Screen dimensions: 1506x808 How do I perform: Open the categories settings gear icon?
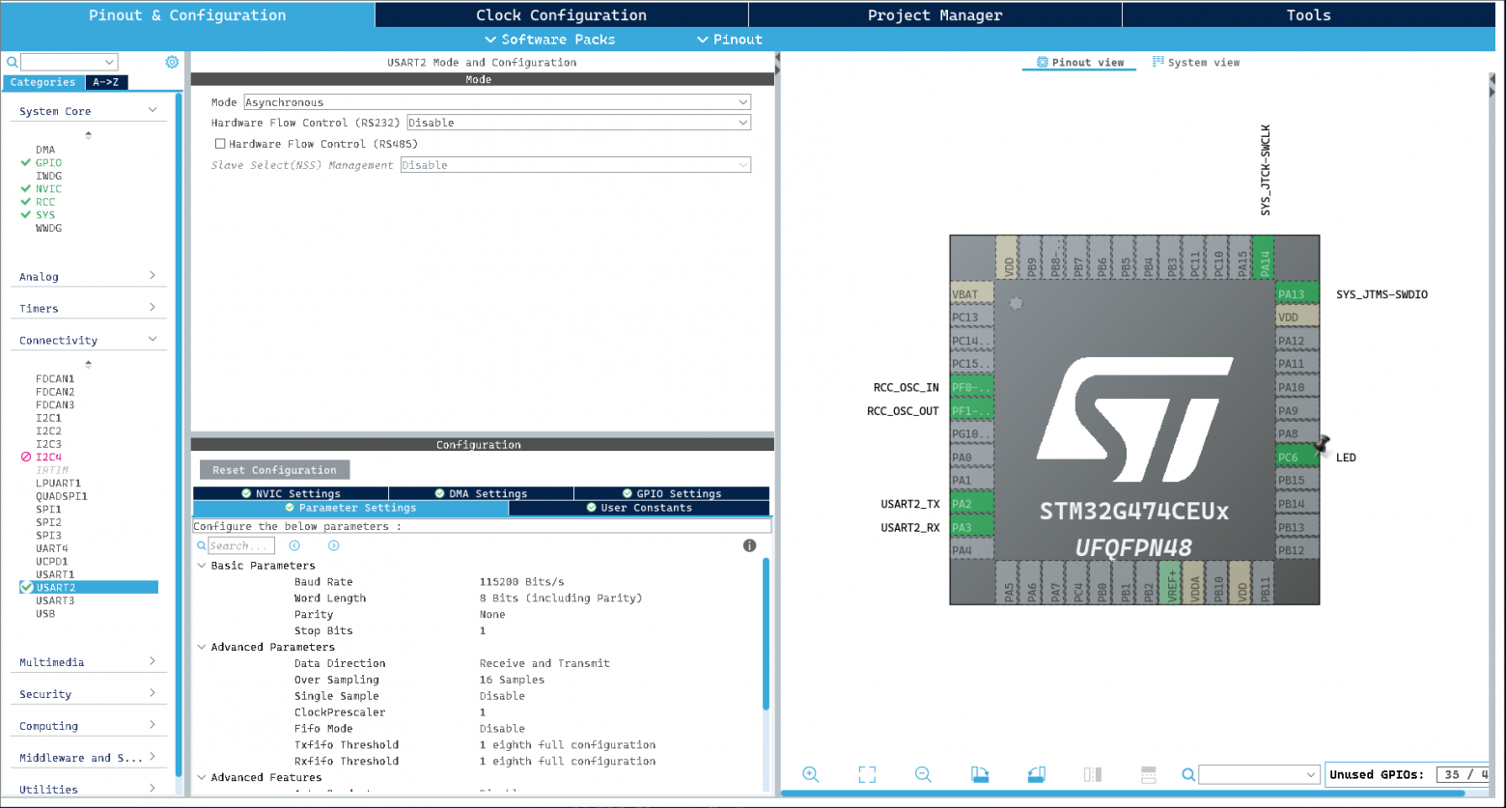[172, 62]
